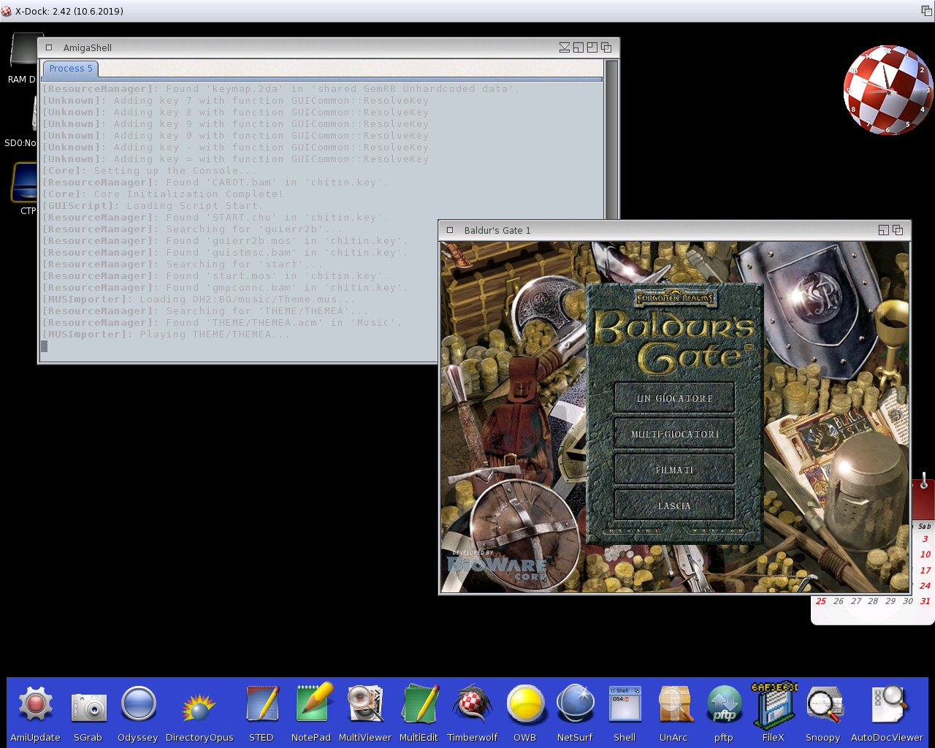This screenshot has height=748, width=935.
Task: Open FILMATI movies menu
Action: click(x=674, y=470)
